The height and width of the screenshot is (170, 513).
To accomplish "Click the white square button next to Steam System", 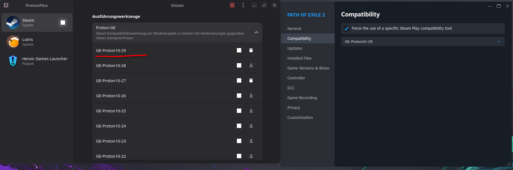I will (63, 23).
